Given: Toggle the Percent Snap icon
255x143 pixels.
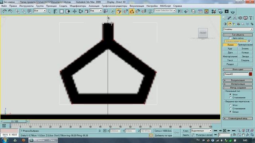Looking at the screenshot, I should [138, 11].
